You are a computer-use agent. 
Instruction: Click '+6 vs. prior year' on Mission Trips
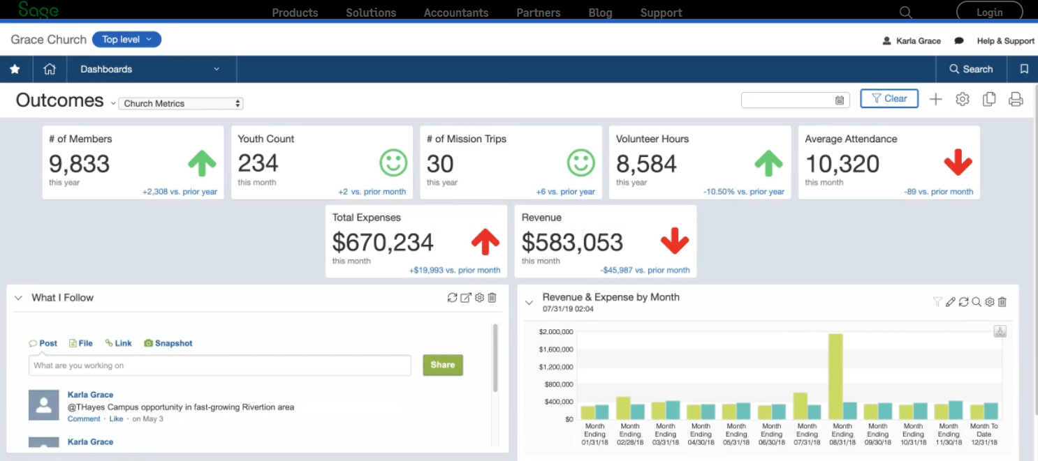tap(565, 192)
